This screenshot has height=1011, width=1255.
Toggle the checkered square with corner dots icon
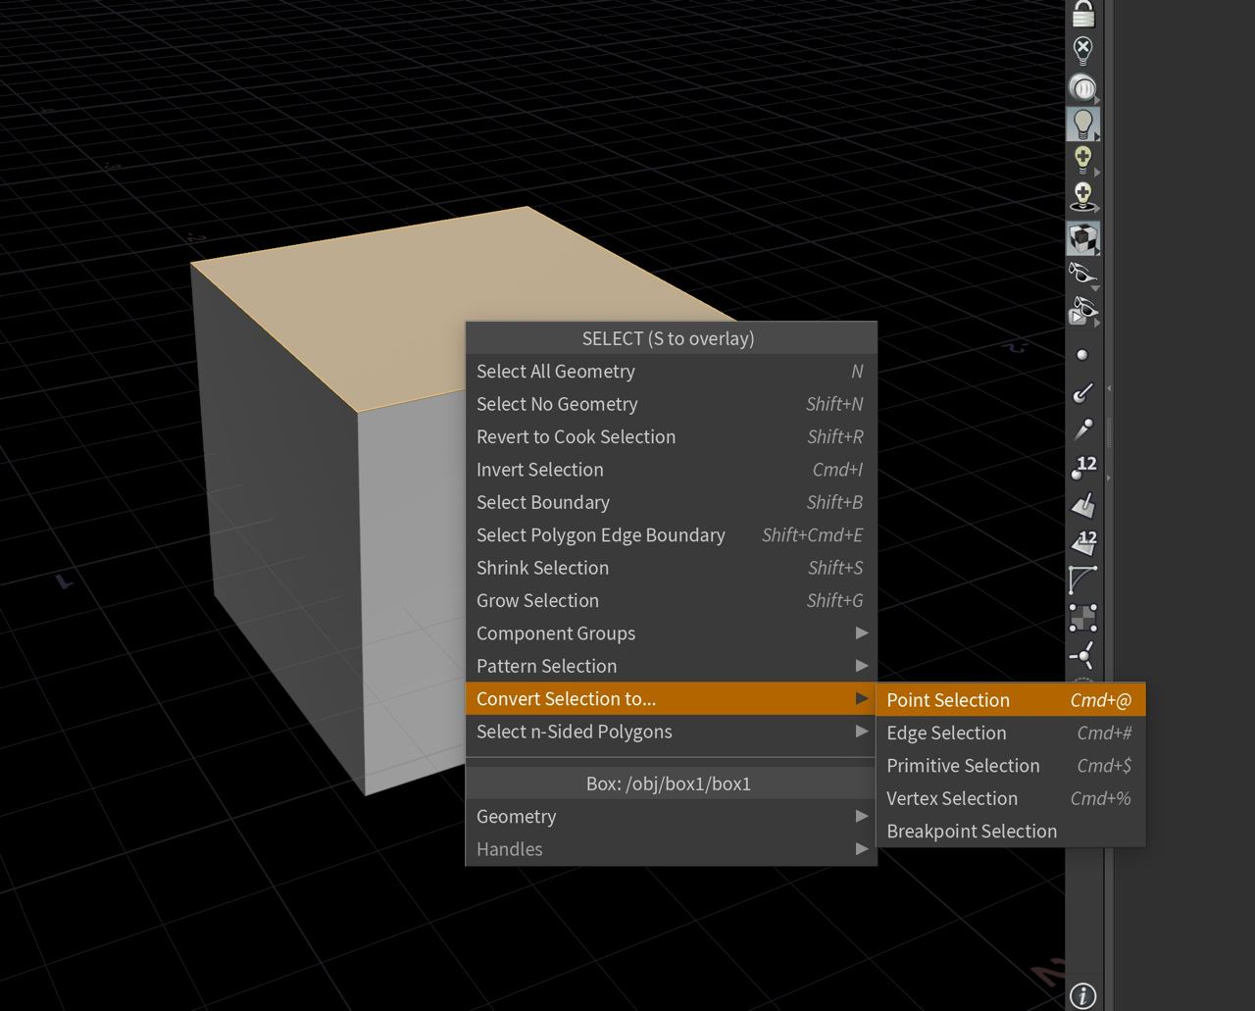pos(1082,618)
